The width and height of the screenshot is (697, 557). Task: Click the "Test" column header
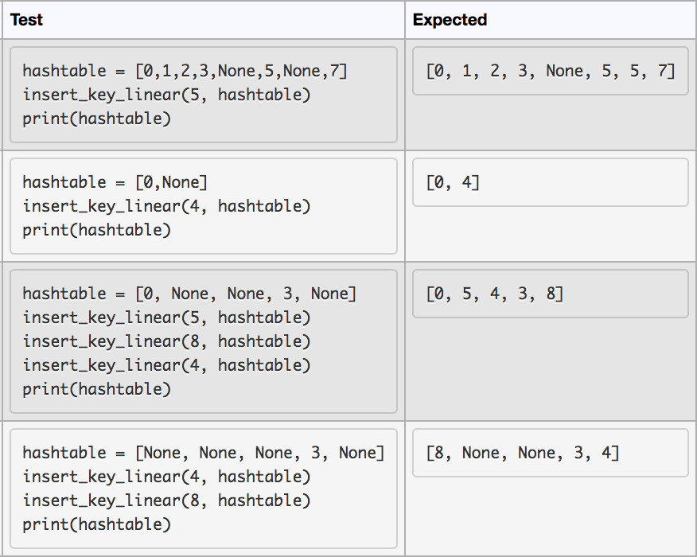click(x=26, y=20)
